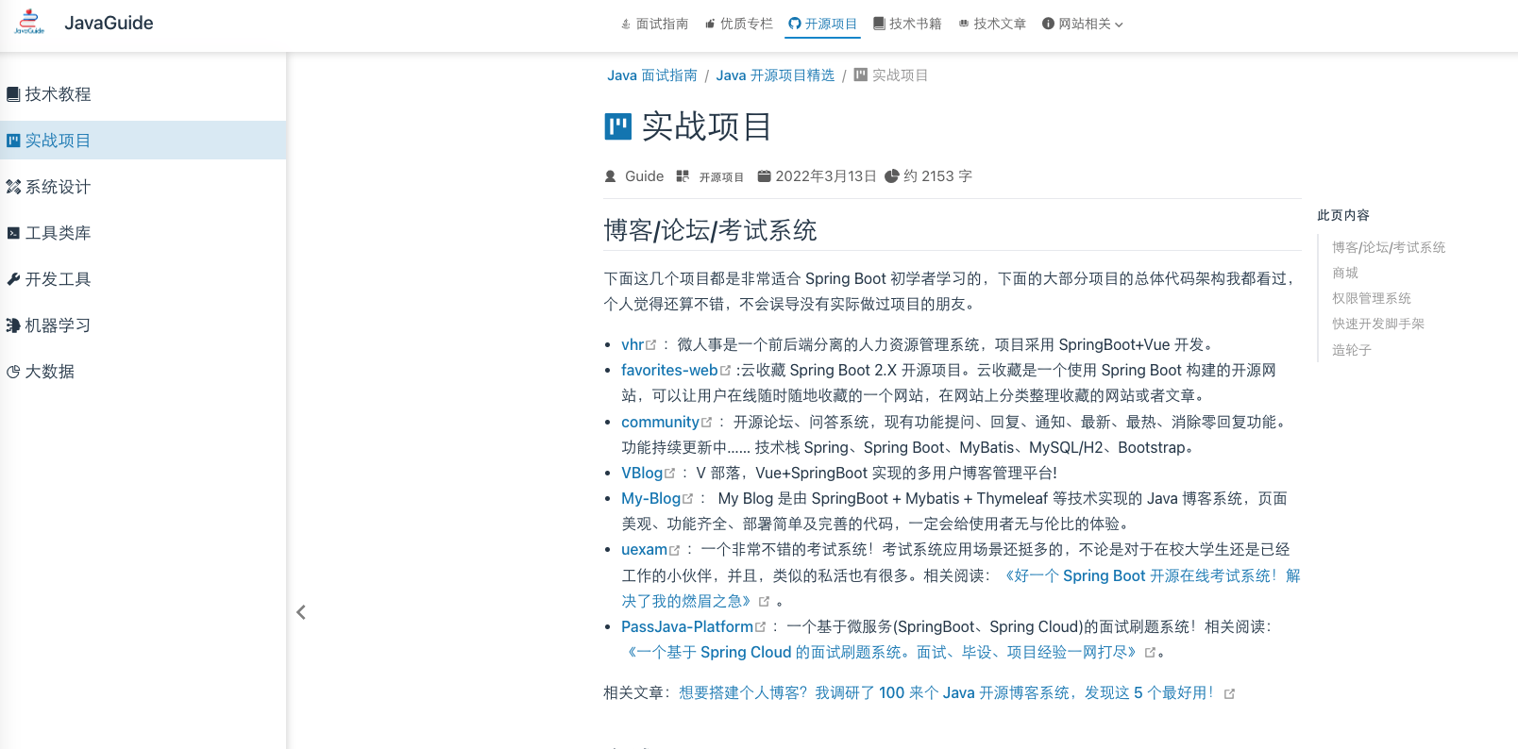Open the vhr project link
The height and width of the screenshot is (749, 1518).
click(x=638, y=344)
